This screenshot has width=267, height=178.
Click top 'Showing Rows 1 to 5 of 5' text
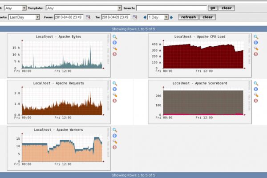[133, 29]
